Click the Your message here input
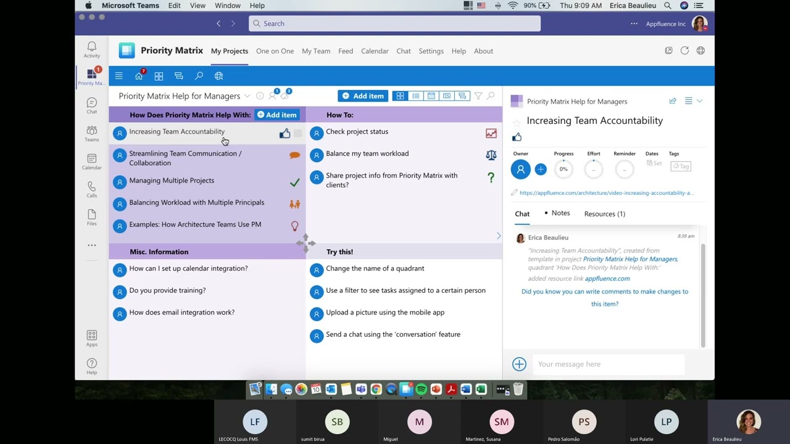Screen dimensions: 790x444 pos(609,364)
